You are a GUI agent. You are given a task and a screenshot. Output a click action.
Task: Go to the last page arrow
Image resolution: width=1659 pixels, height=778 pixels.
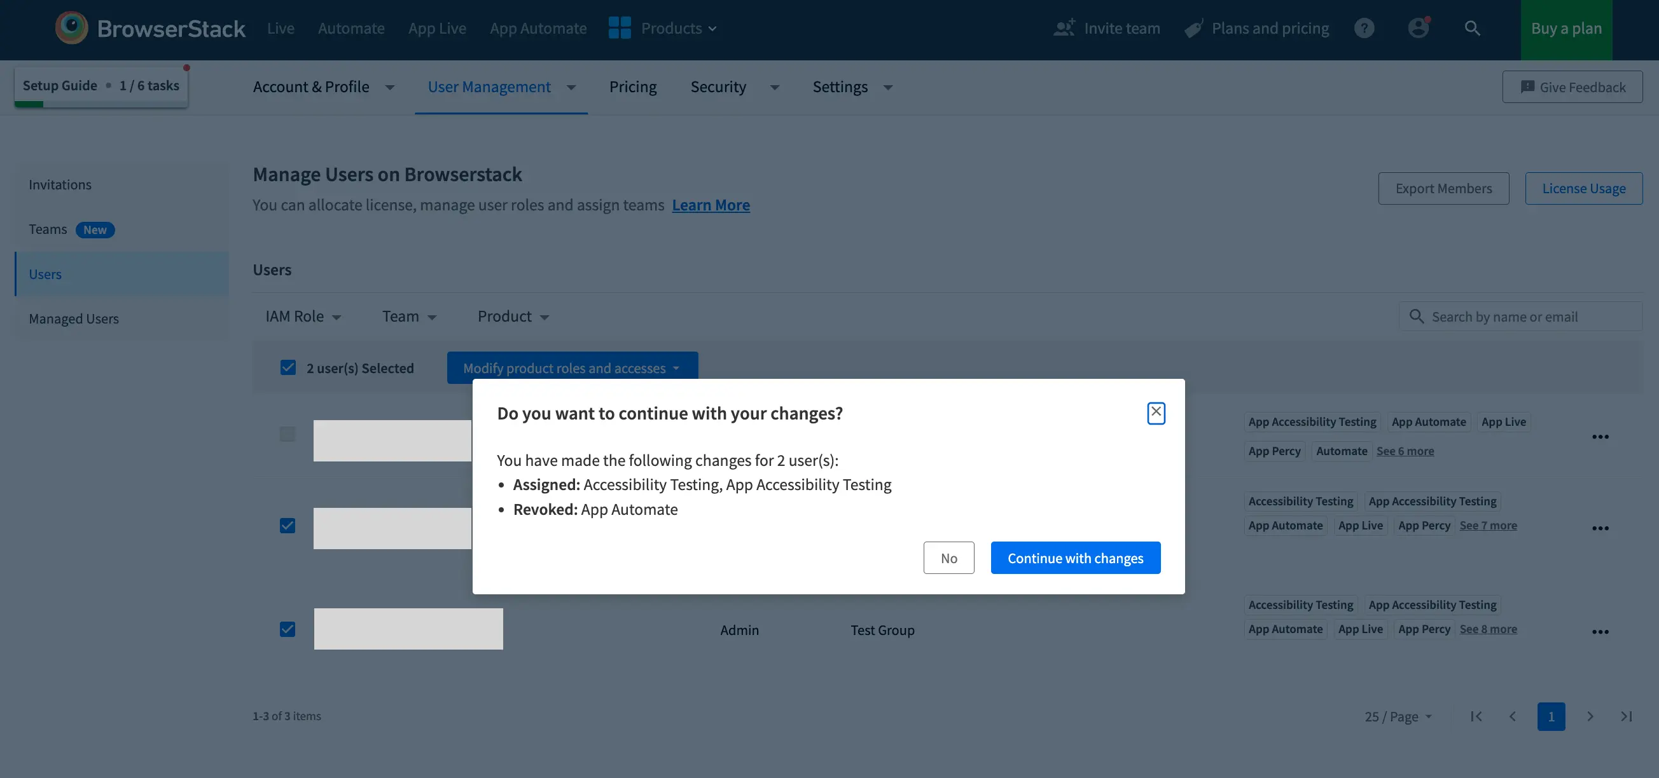coord(1625,716)
